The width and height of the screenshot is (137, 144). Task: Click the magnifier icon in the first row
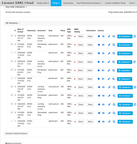[x=114, y=36]
